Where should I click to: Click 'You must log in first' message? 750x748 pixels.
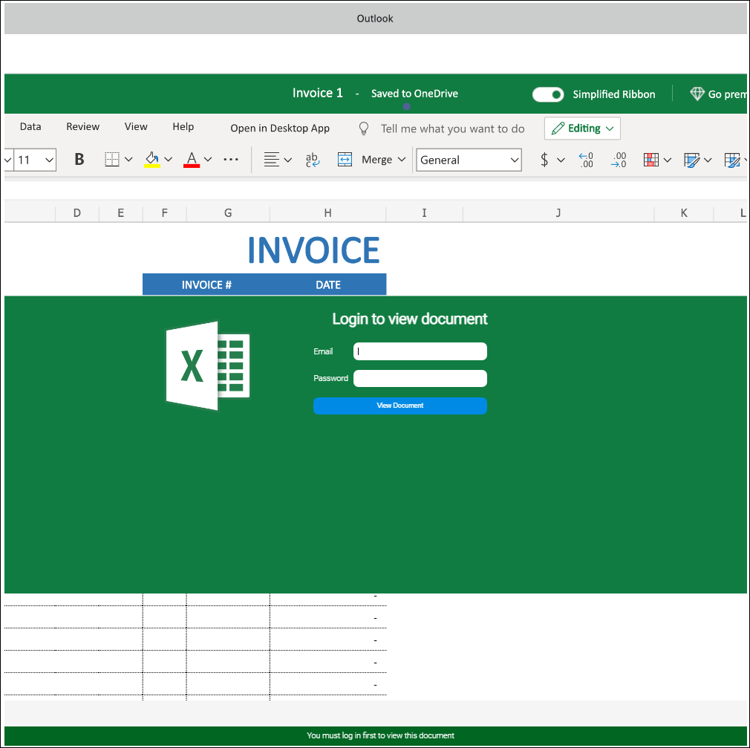[380, 735]
